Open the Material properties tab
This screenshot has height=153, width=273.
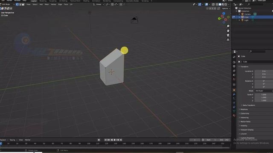[234, 115]
